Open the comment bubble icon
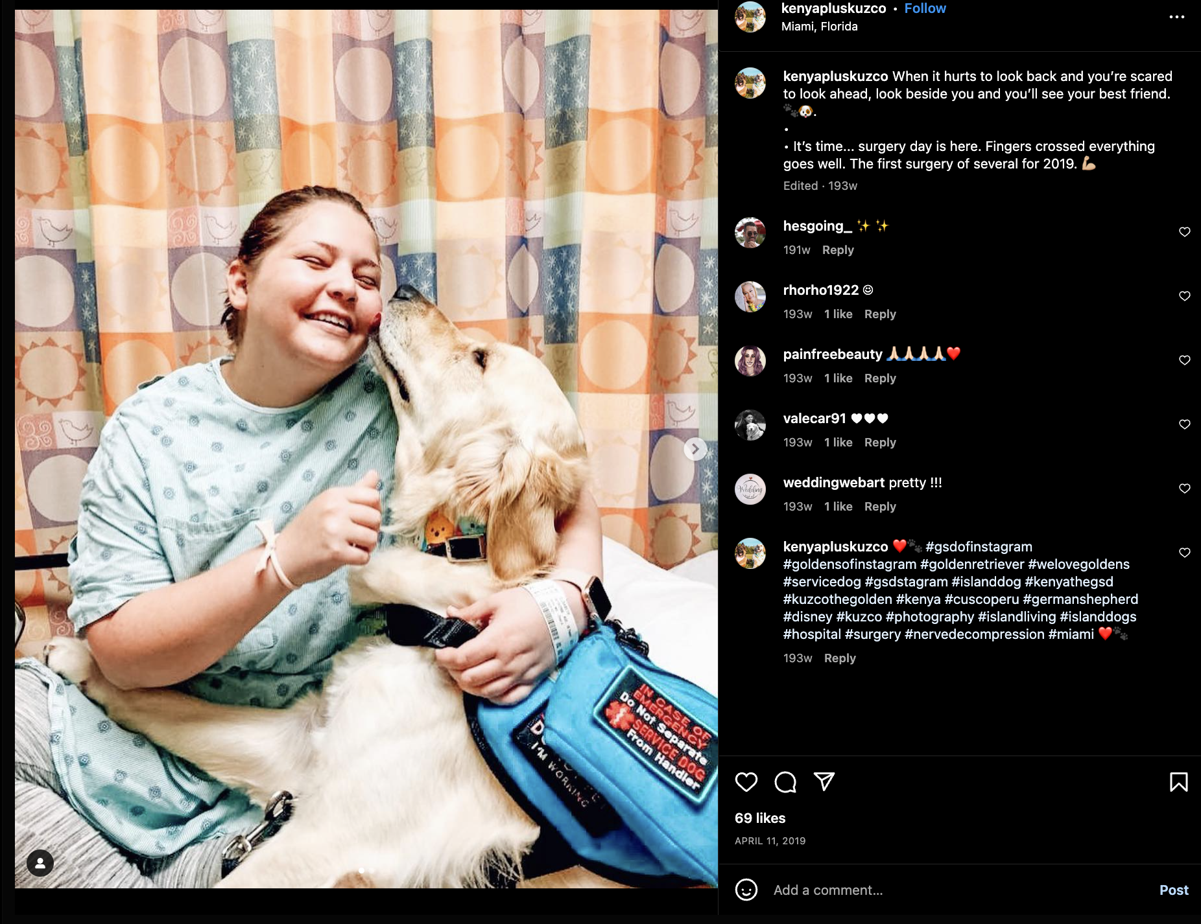Viewport: 1201px width, 924px height. coord(785,782)
